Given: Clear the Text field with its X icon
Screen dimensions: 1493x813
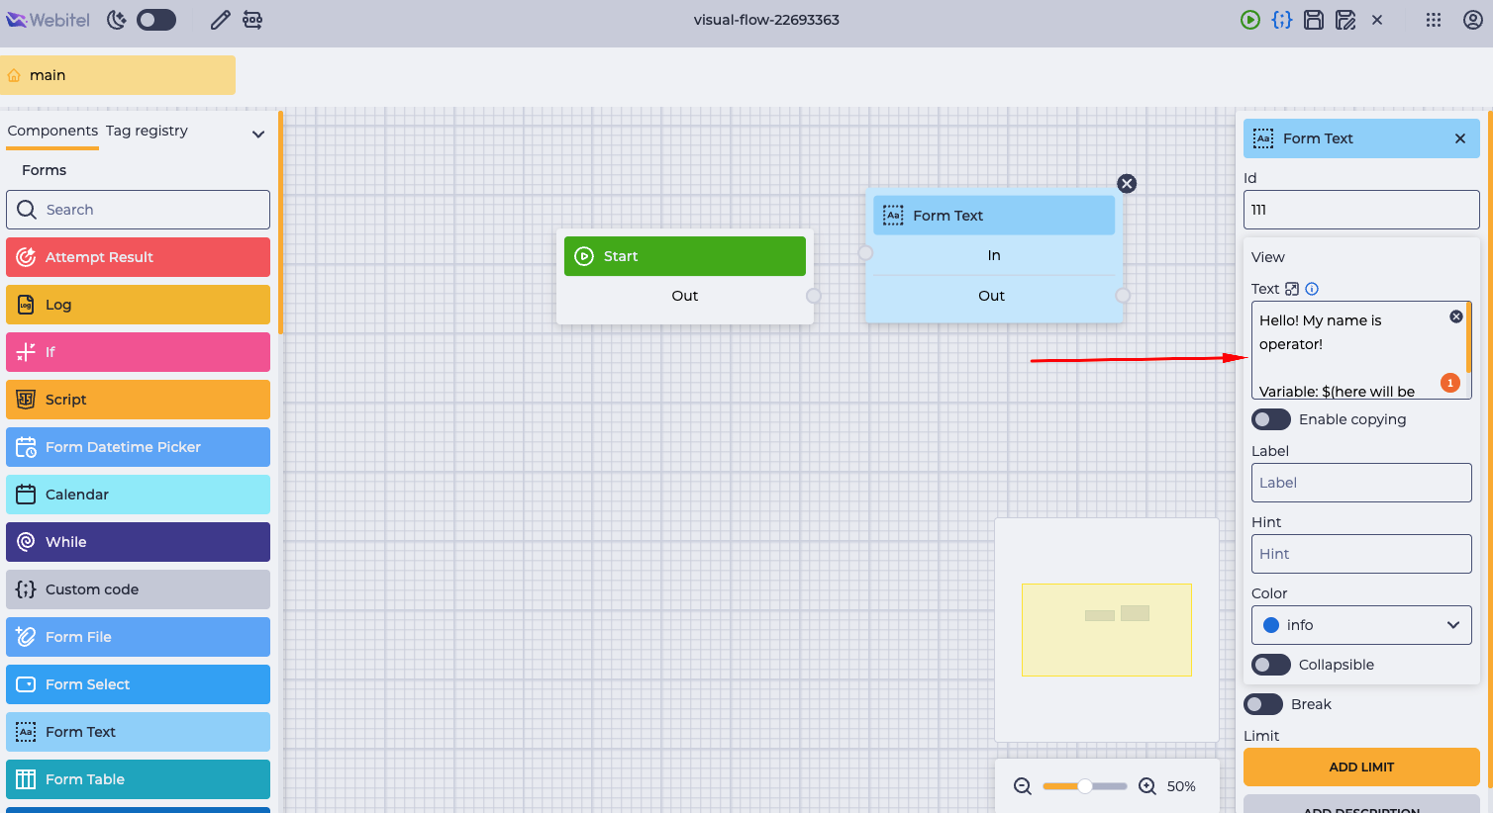Looking at the screenshot, I should [x=1456, y=316].
